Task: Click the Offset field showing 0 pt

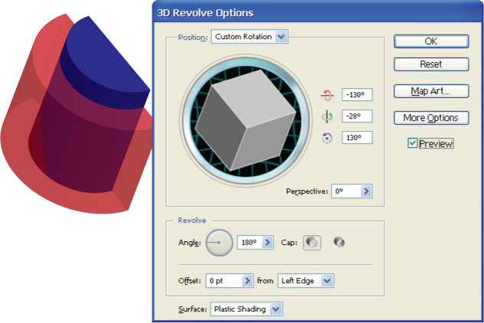Action: click(224, 281)
